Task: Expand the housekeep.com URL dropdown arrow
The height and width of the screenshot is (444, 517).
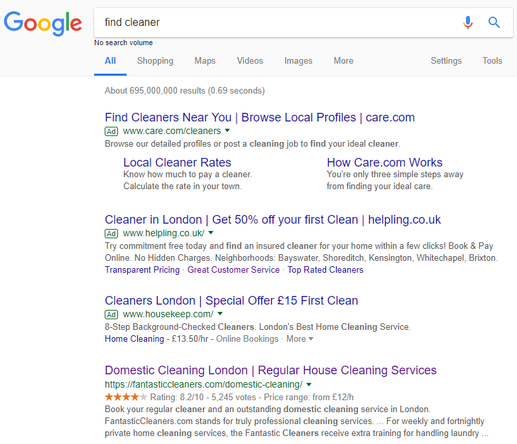Action: [x=220, y=314]
